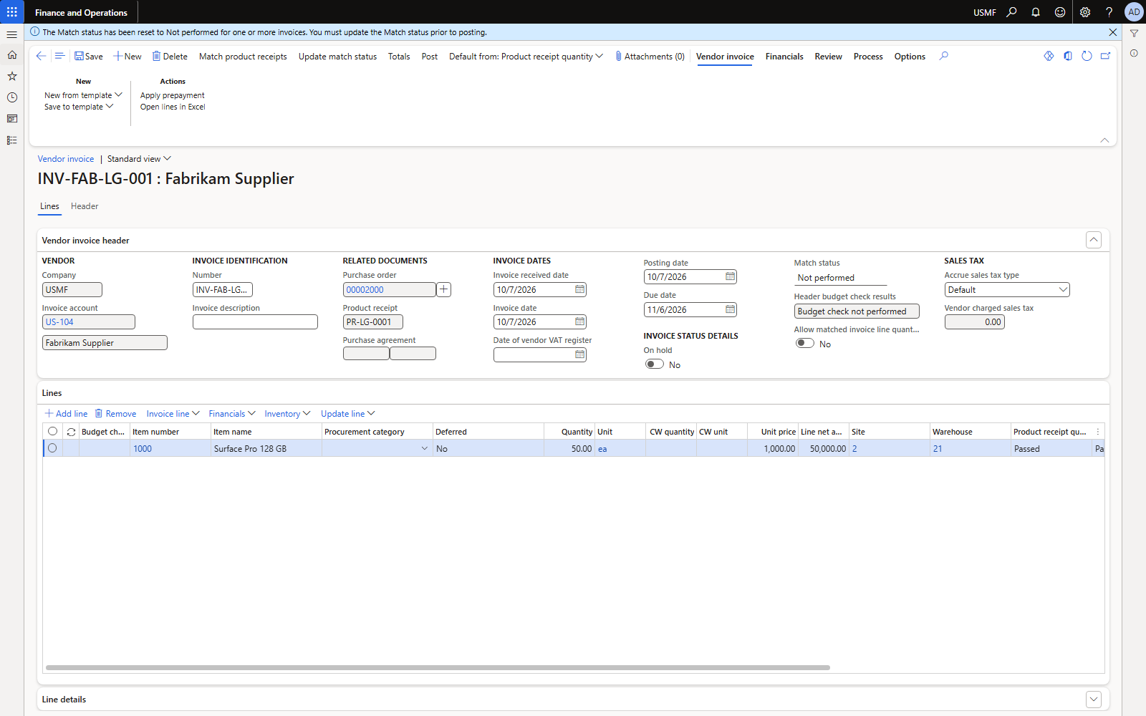The width and height of the screenshot is (1146, 716).
Task: Click Apply prepayment action
Action: click(173, 95)
